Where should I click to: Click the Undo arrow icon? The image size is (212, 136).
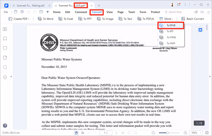[28, 12]
